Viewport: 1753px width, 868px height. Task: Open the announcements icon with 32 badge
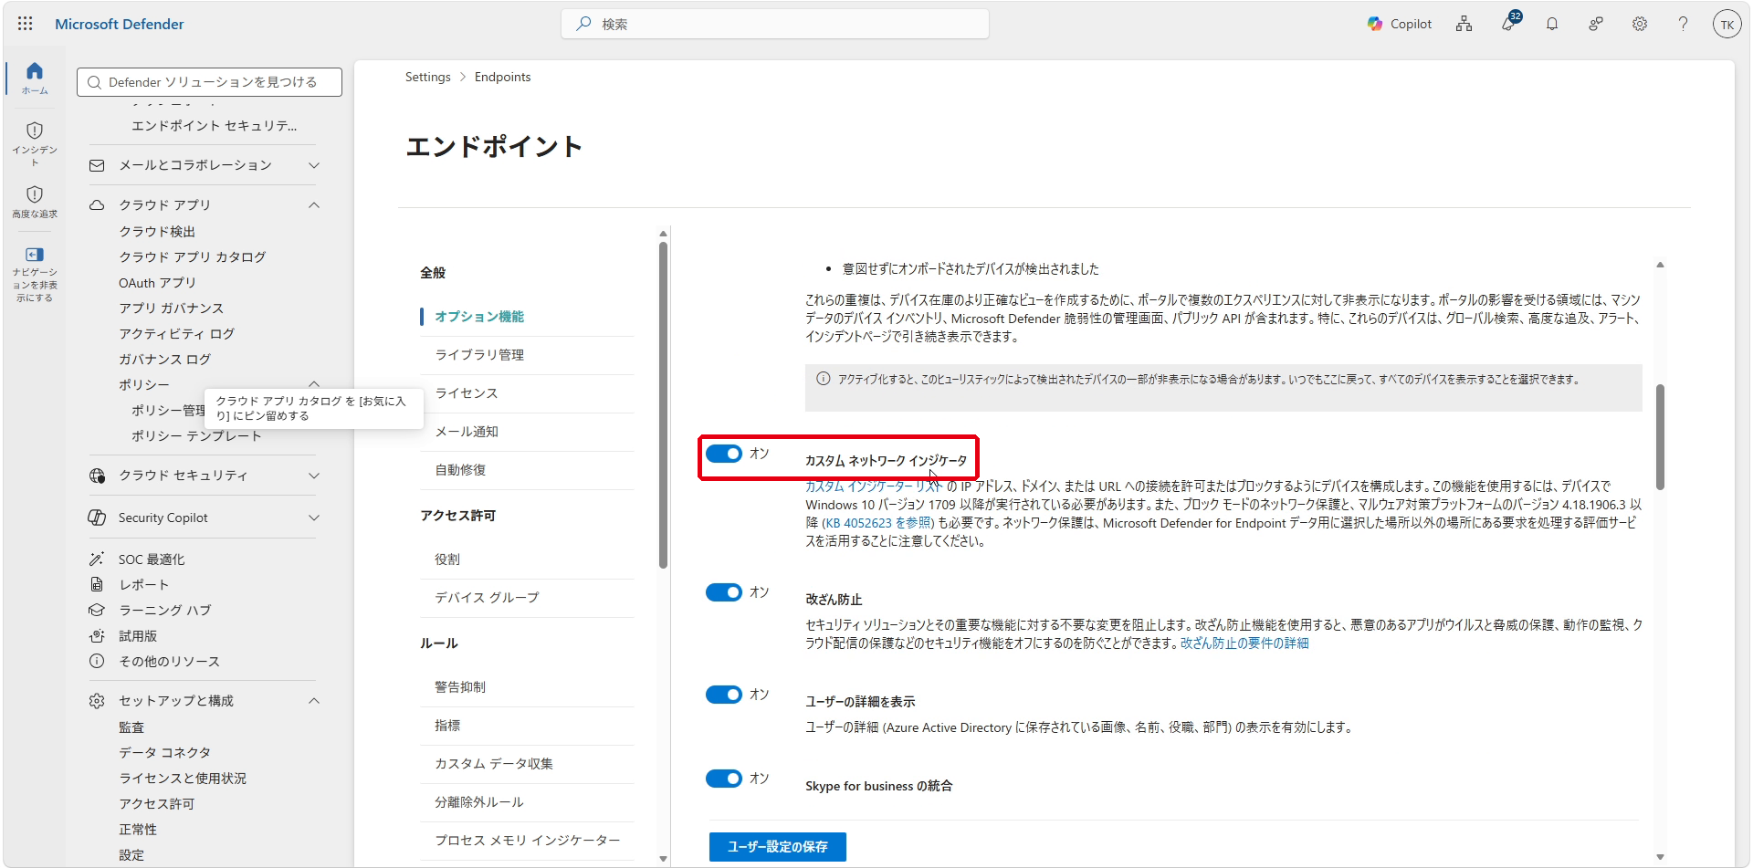tap(1508, 23)
